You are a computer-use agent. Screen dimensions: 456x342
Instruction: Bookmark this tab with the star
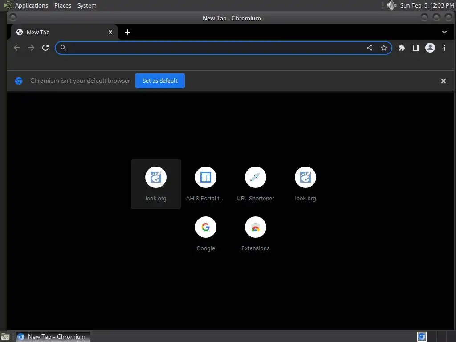[x=384, y=48]
